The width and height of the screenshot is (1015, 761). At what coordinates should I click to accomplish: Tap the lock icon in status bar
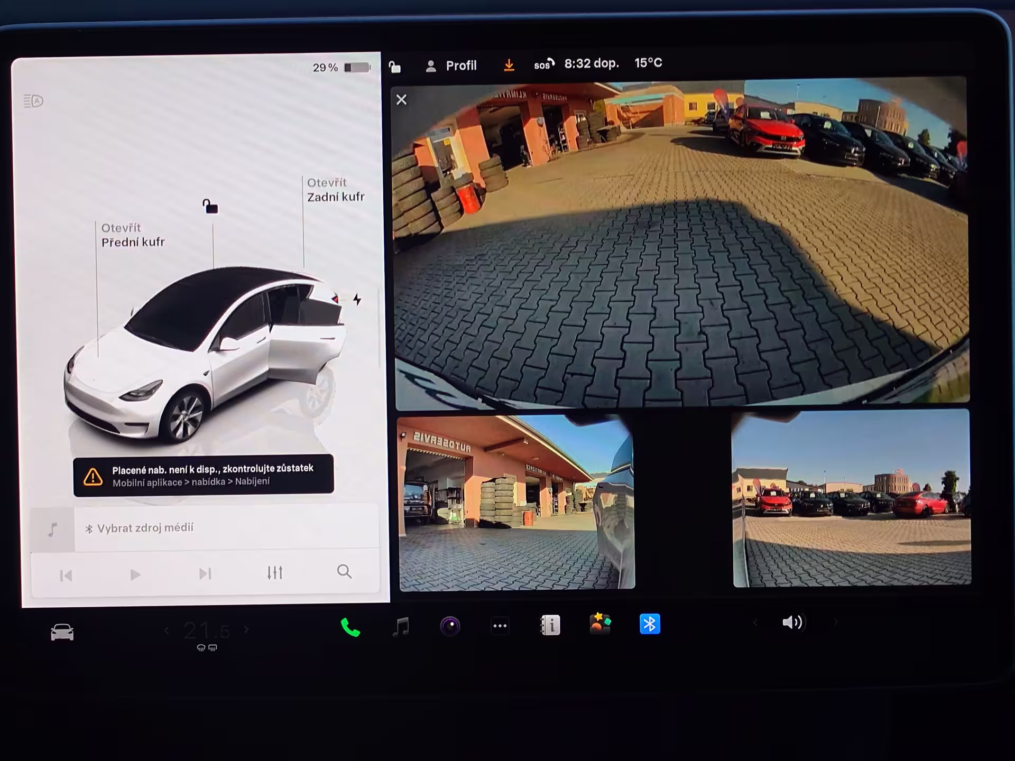click(395, 67)
